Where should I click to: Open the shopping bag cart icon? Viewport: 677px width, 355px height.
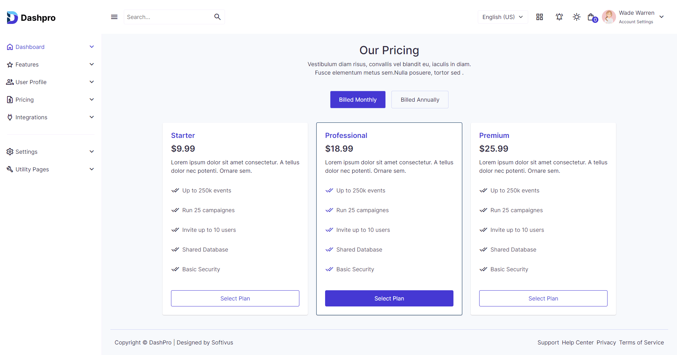(x=591, y=17)
